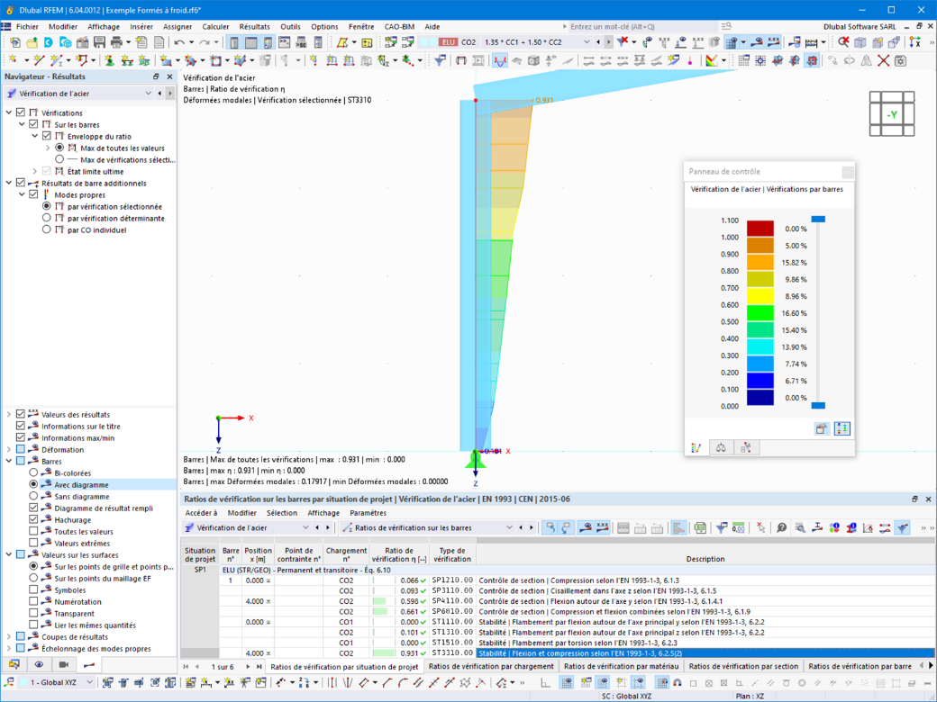The width and height of the screenshot is (937, 702).
Task: Click the top slider handle of color scale
Action: (818, 219)
